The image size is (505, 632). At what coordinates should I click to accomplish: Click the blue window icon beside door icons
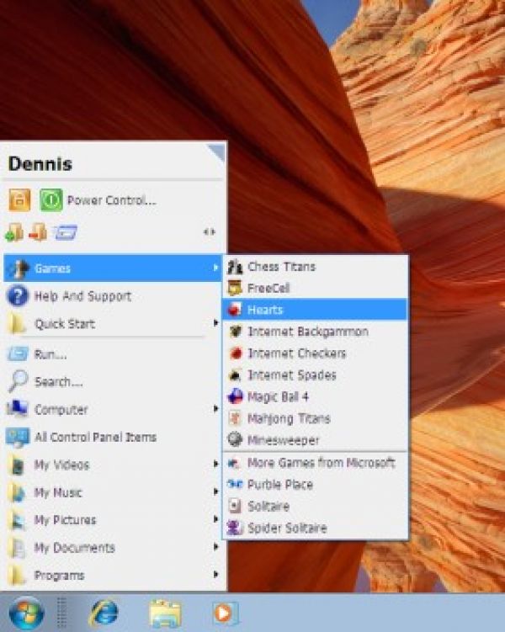point(65,232)
